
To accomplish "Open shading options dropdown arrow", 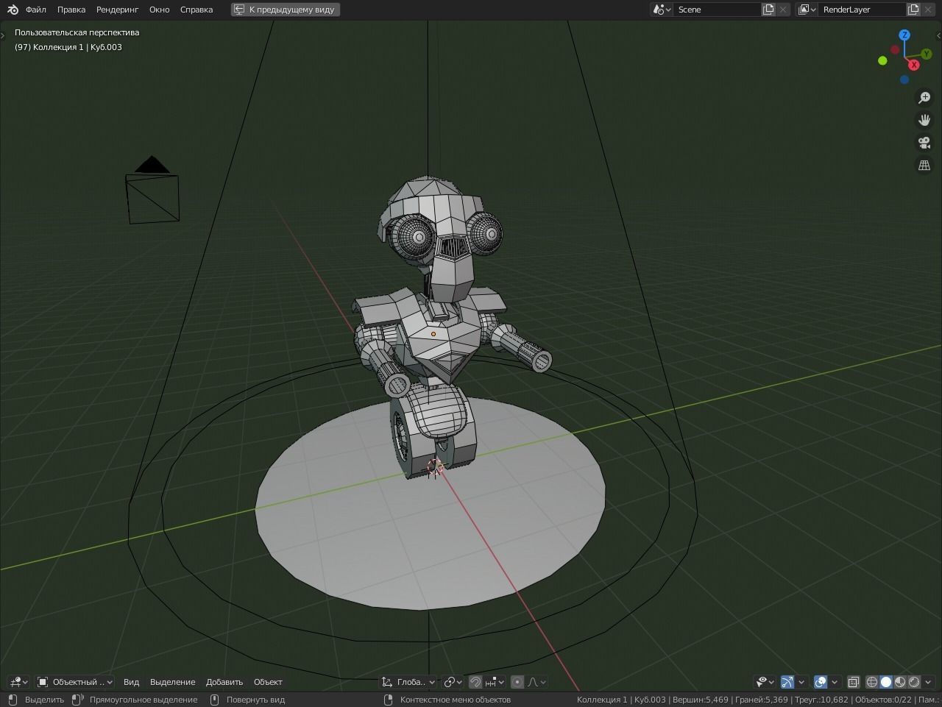I will point(928,682).
